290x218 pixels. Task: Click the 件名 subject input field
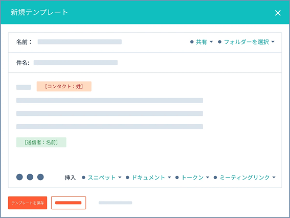(x=76, y=63)
